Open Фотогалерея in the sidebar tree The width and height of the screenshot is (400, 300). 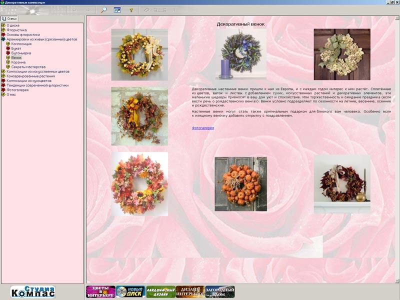(x=17, y=90)
